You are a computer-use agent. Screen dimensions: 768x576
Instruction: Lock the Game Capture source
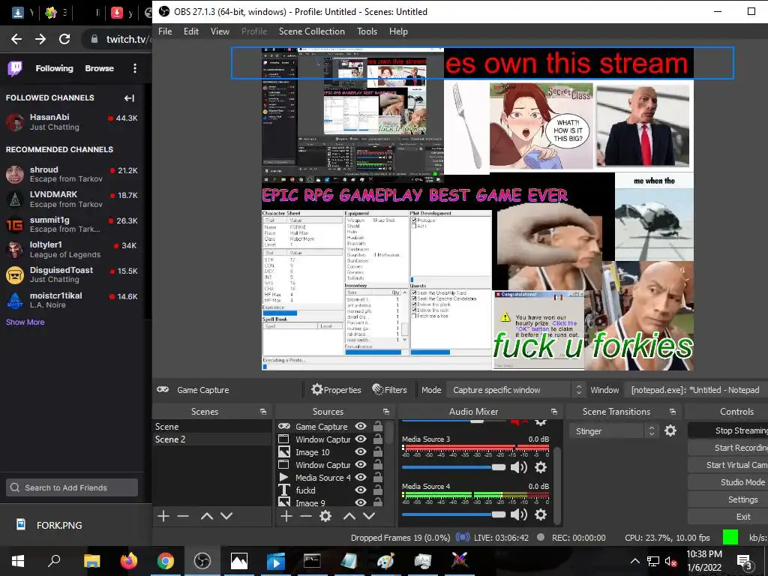378,427
